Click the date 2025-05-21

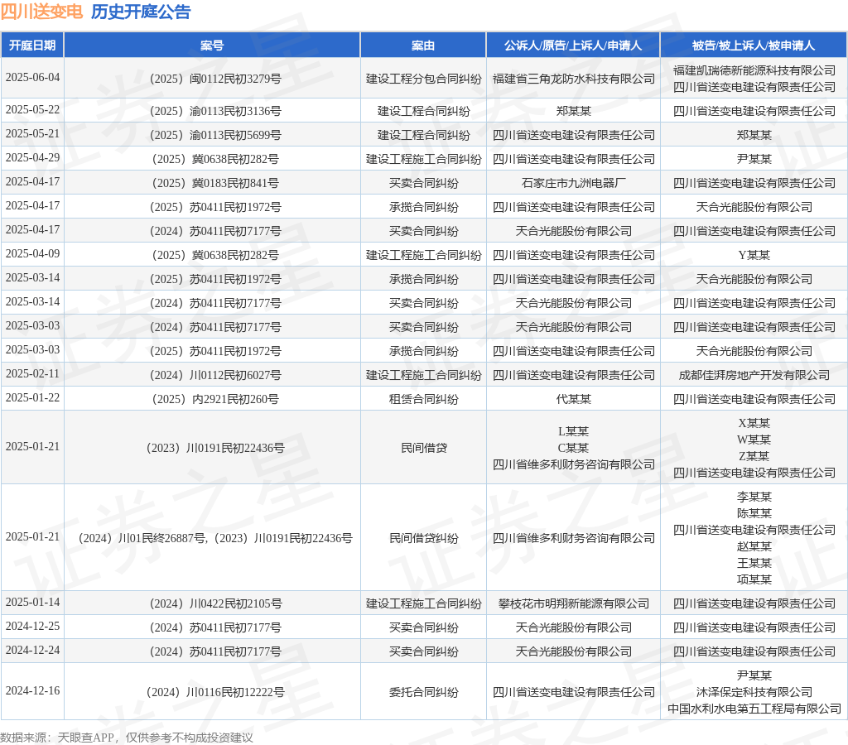[32, 133]
